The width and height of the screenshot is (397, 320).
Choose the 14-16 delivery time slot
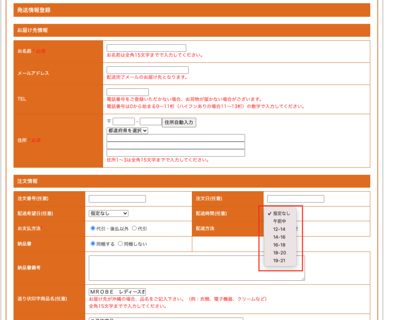pyautogui.click(x=280, y=237)
